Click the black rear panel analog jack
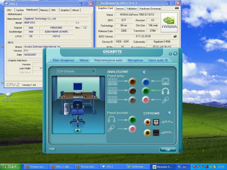 pyautogui.click(x=132, y=91)
